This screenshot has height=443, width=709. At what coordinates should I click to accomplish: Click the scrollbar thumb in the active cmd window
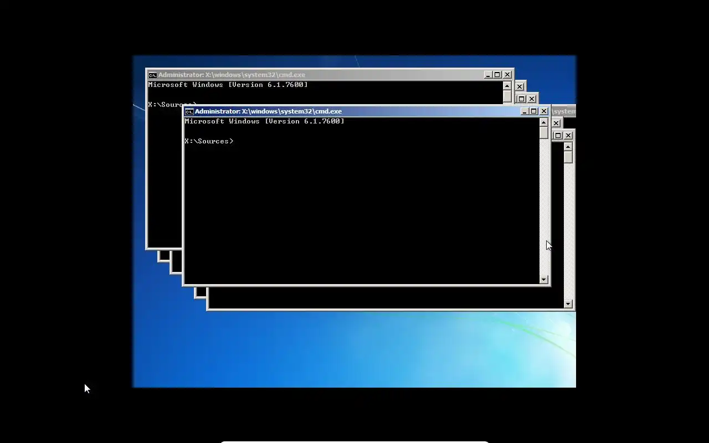(544, 133)
